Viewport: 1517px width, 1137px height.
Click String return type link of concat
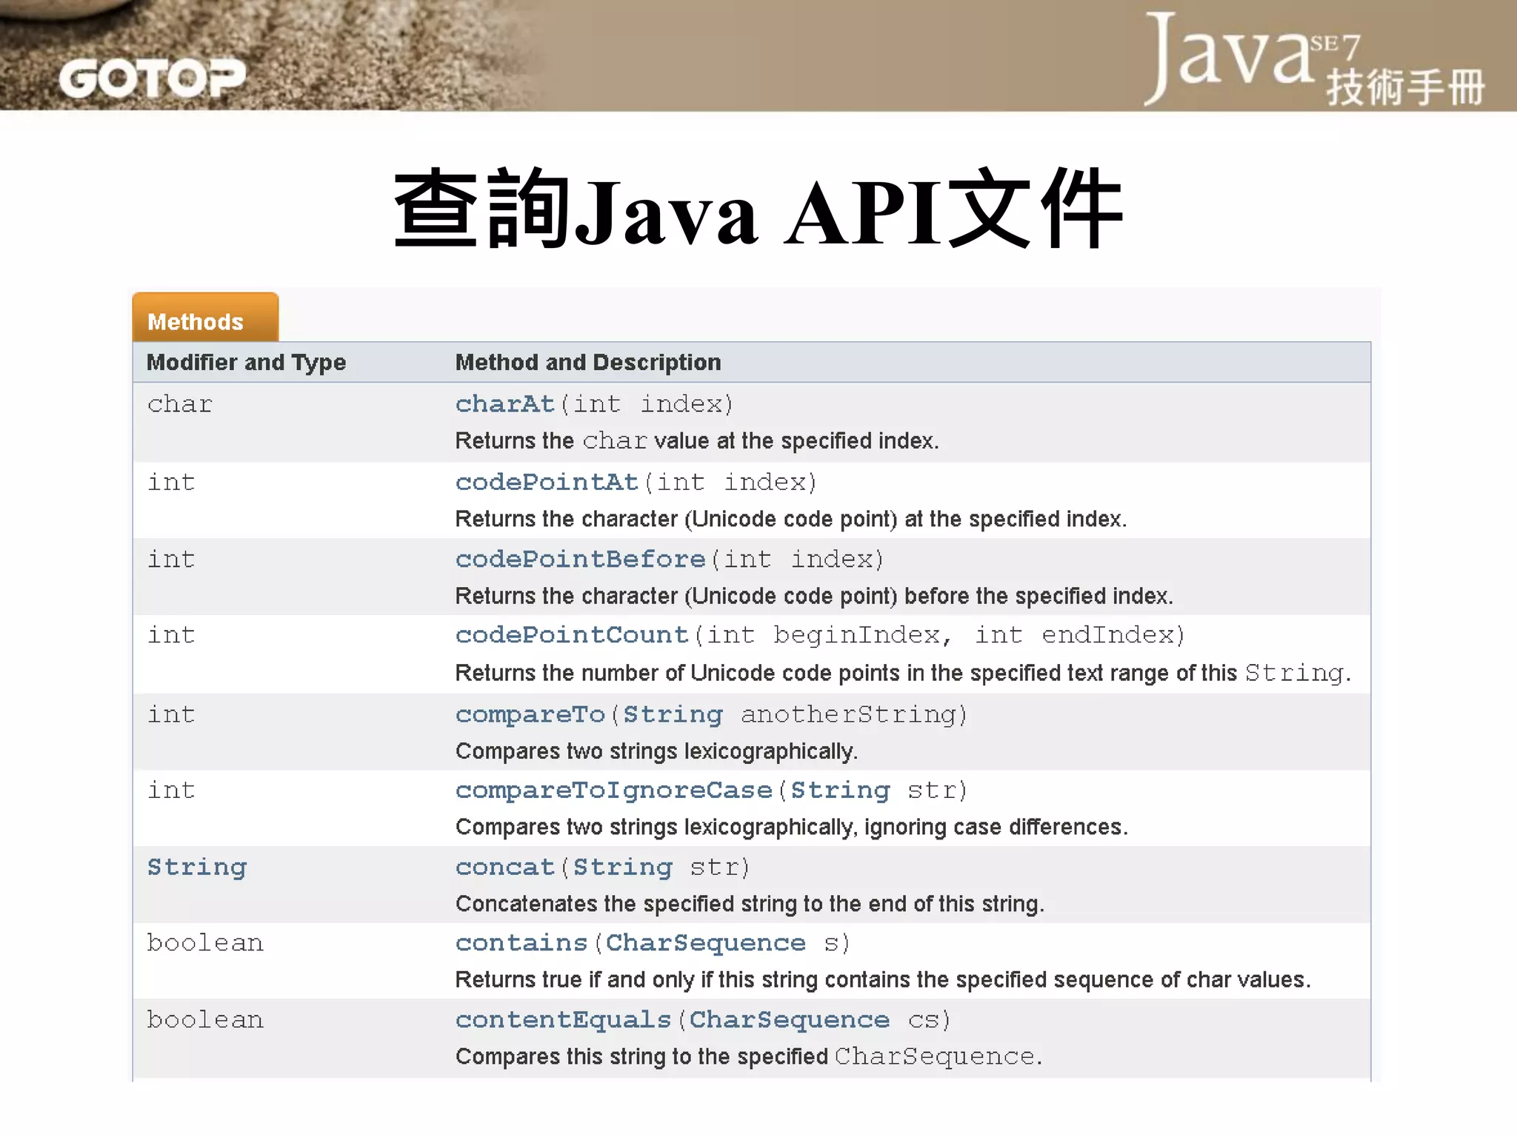(x=197, y=867)
